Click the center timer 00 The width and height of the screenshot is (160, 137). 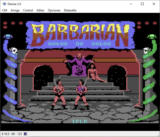(x=79, y=44)
